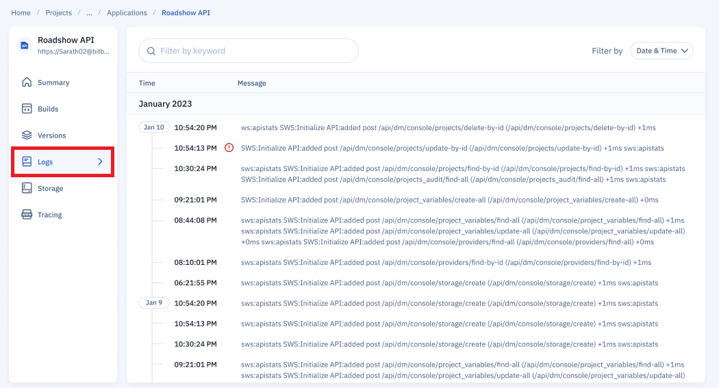Click the Roadshow API app logo icon
Viewport: 719px width, 388px height.
click(x=24, y=45)
